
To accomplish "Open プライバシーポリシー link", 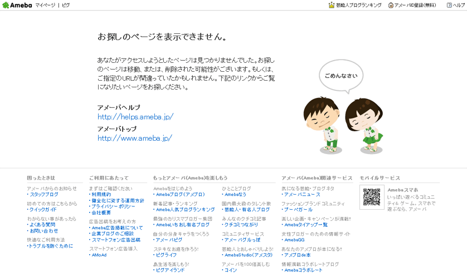I will coord(113,206).
